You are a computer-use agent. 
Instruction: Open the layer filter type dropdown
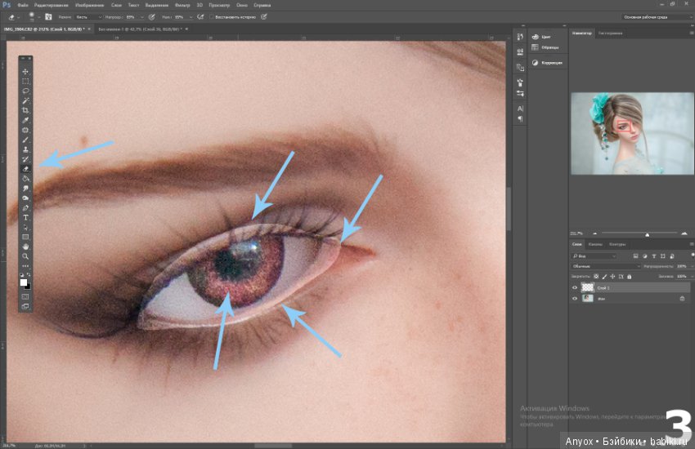[x=594, y=256]
